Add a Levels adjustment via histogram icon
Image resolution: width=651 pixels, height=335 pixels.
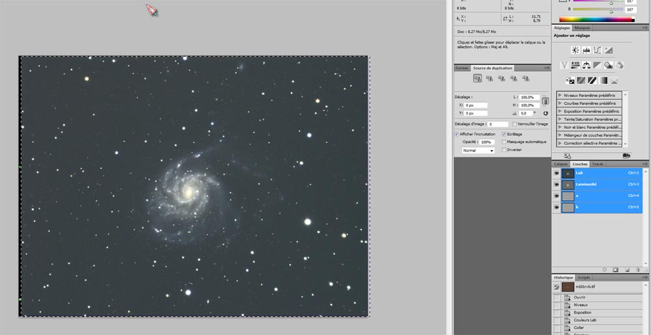click(586, 50)
